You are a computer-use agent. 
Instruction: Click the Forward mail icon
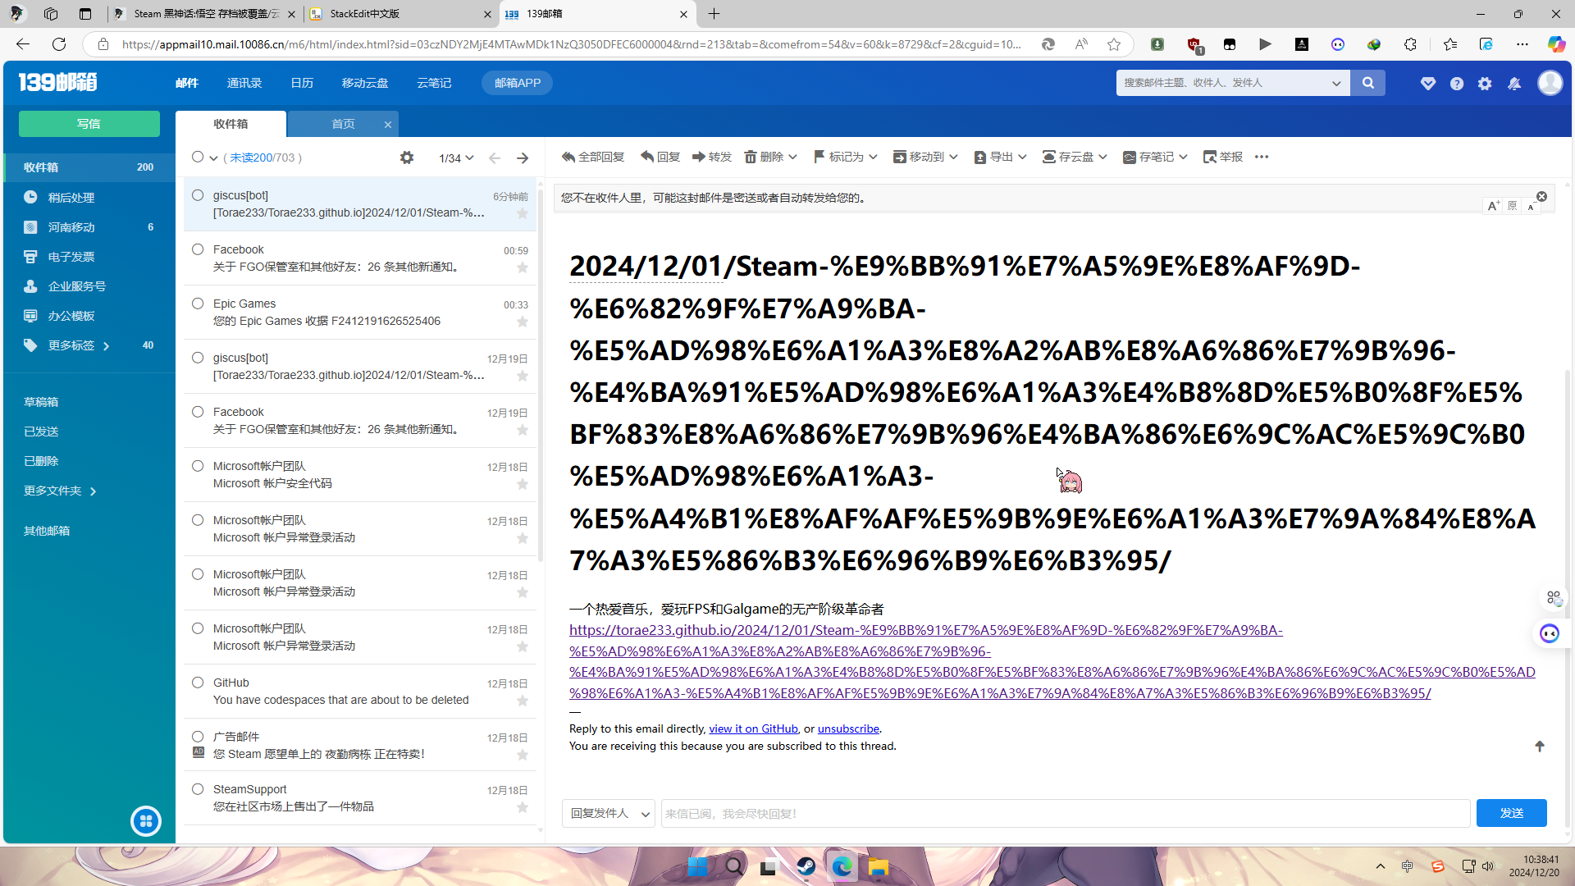[699, 157]
